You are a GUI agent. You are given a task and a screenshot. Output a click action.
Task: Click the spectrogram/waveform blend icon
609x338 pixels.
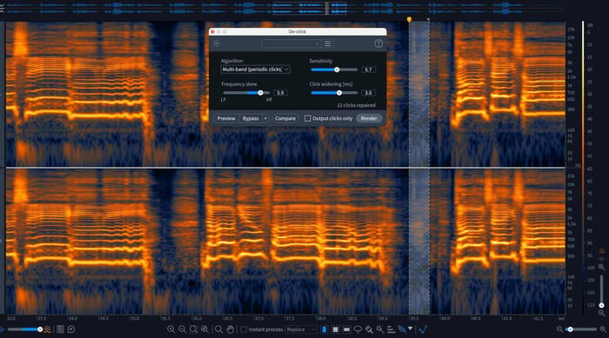[47, 329]
